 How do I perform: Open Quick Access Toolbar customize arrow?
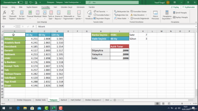pos(40,2)
